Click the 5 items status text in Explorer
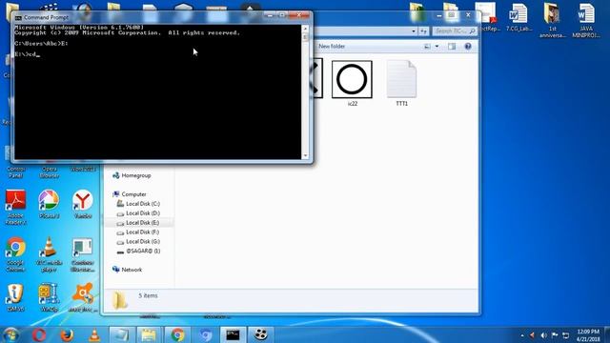The width and height of the screenshot is (610, 343). point(149,295)
